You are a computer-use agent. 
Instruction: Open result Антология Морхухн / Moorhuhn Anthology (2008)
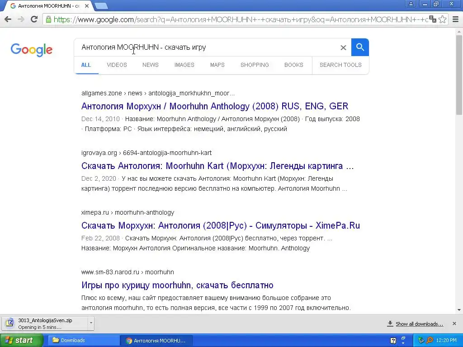tap(215, 106)
